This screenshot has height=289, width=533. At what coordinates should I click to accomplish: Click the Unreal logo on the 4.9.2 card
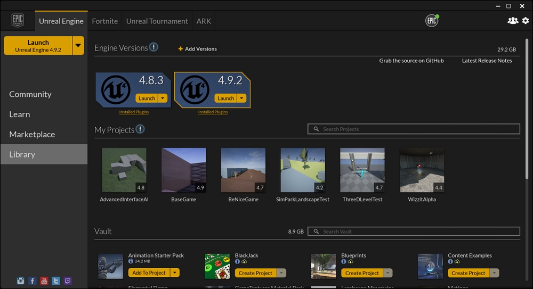click(x=195, y=89)
